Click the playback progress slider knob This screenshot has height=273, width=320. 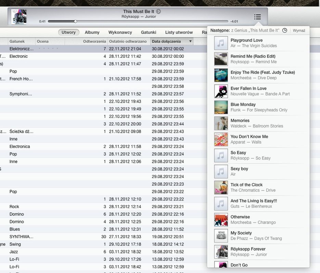(x=76, y=21)
